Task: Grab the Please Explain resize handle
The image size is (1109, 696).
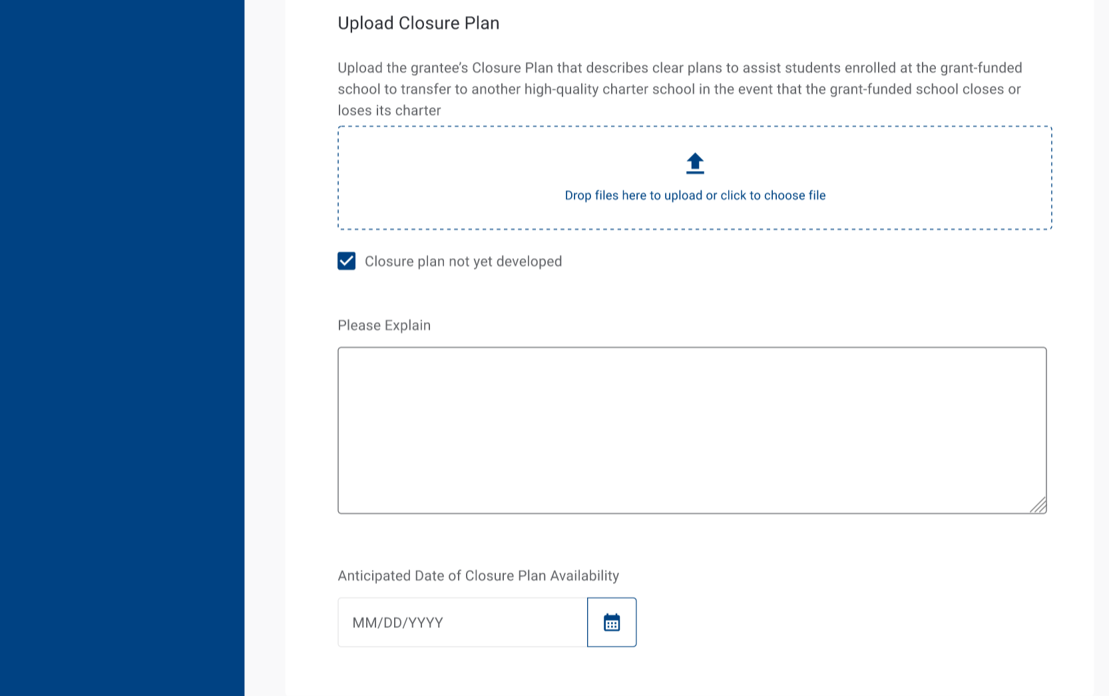Action: tap(1038, 506)
